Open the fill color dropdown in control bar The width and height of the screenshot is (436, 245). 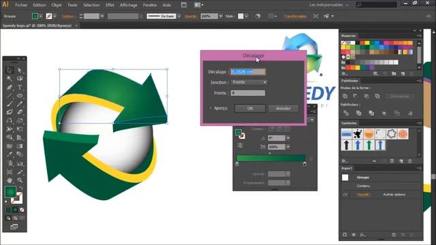coord(41,16)
